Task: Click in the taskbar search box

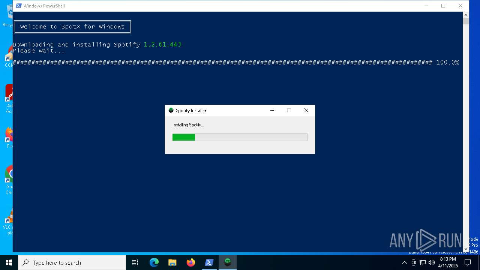Action: pos(72,262)
